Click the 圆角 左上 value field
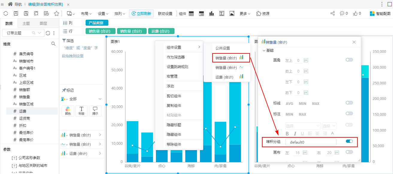The image size is (393, 174). click(x=298, y=61)
